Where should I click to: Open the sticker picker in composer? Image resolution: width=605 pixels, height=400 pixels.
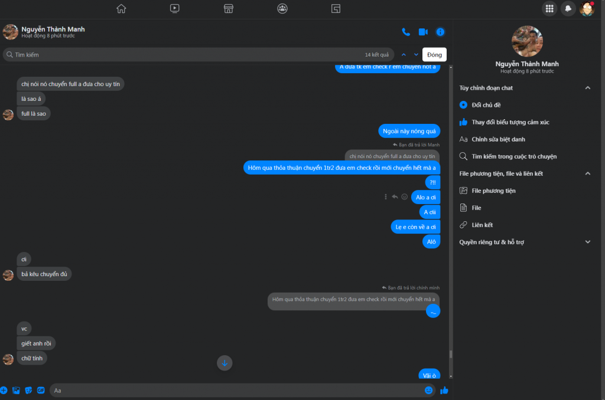click(28, 390)
